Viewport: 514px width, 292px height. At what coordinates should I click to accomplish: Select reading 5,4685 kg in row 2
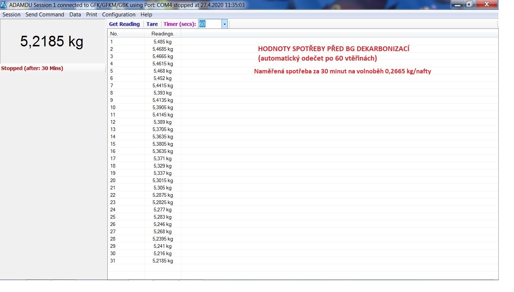coord(163,49)
